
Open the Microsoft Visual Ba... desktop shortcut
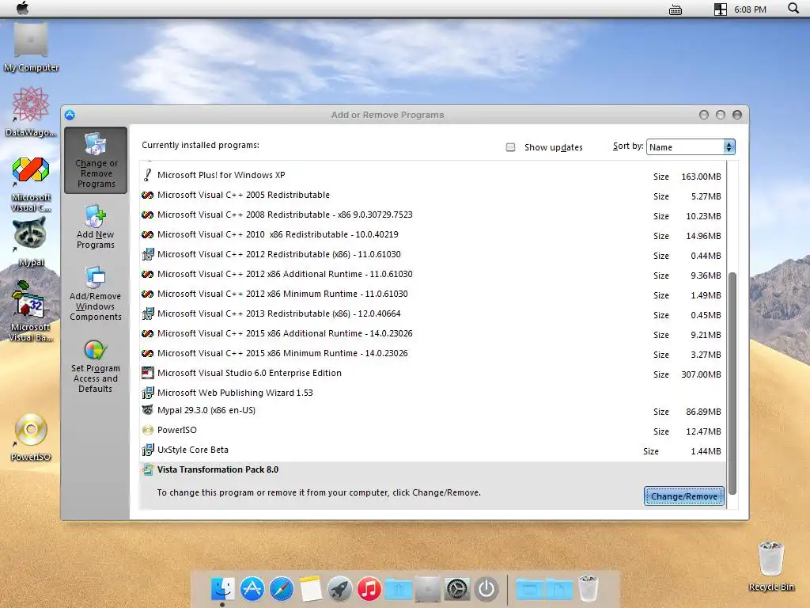(31, 311)
